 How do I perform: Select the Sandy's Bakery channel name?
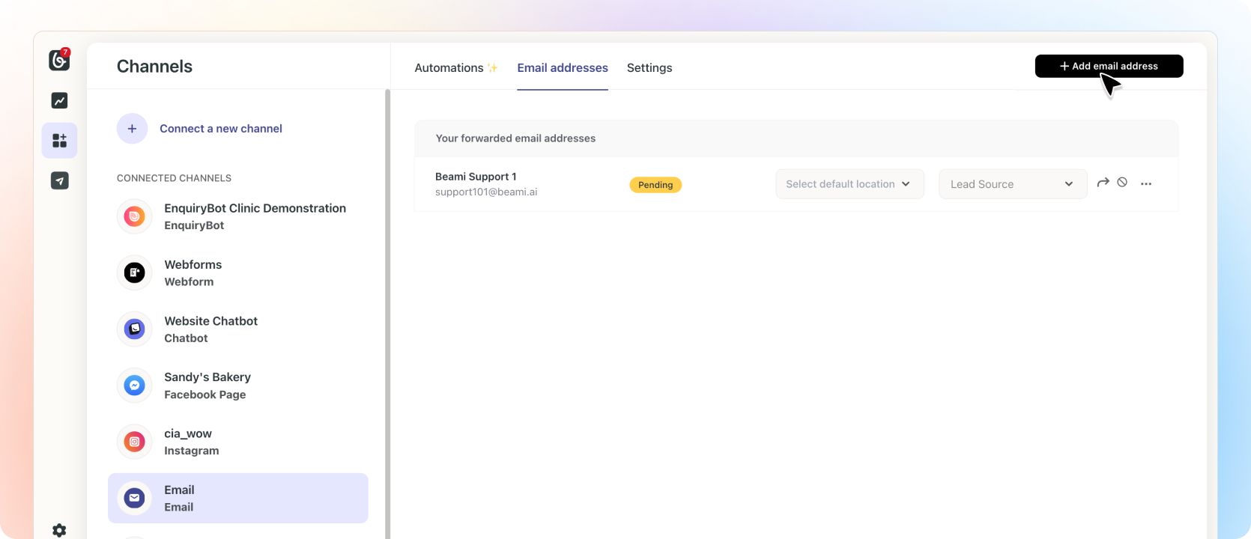[x=208, y=377]
